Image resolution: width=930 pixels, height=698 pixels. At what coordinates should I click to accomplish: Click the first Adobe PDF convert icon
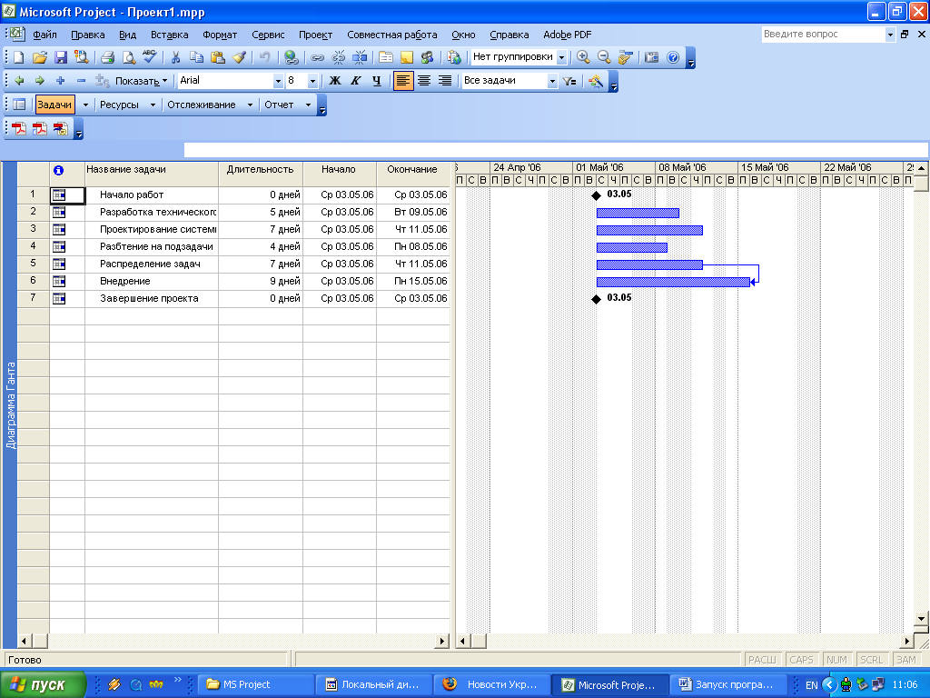pyautogui.click(x=19, y=129)
